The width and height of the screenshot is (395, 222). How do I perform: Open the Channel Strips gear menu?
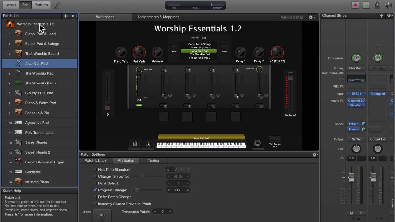(x=390, y=16)
